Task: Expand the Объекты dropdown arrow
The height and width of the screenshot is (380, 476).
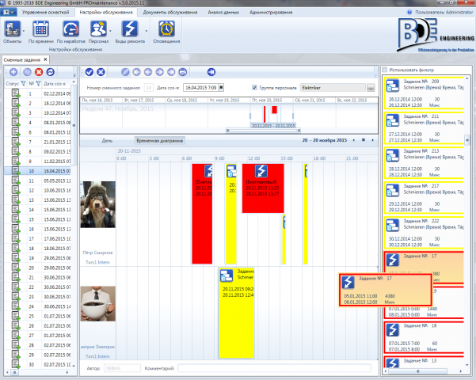Action: (24, 31)
